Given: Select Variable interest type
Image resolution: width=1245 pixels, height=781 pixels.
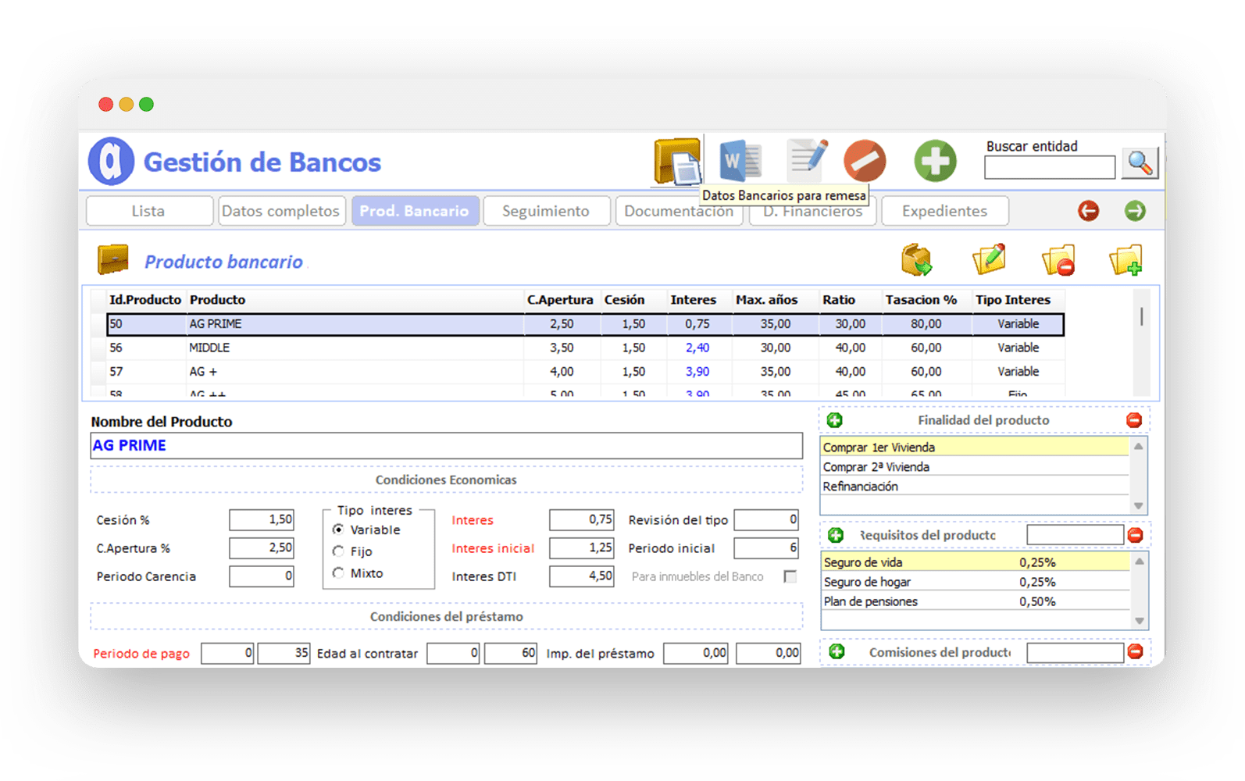Looking at the screenshot, I should (338, 530).
